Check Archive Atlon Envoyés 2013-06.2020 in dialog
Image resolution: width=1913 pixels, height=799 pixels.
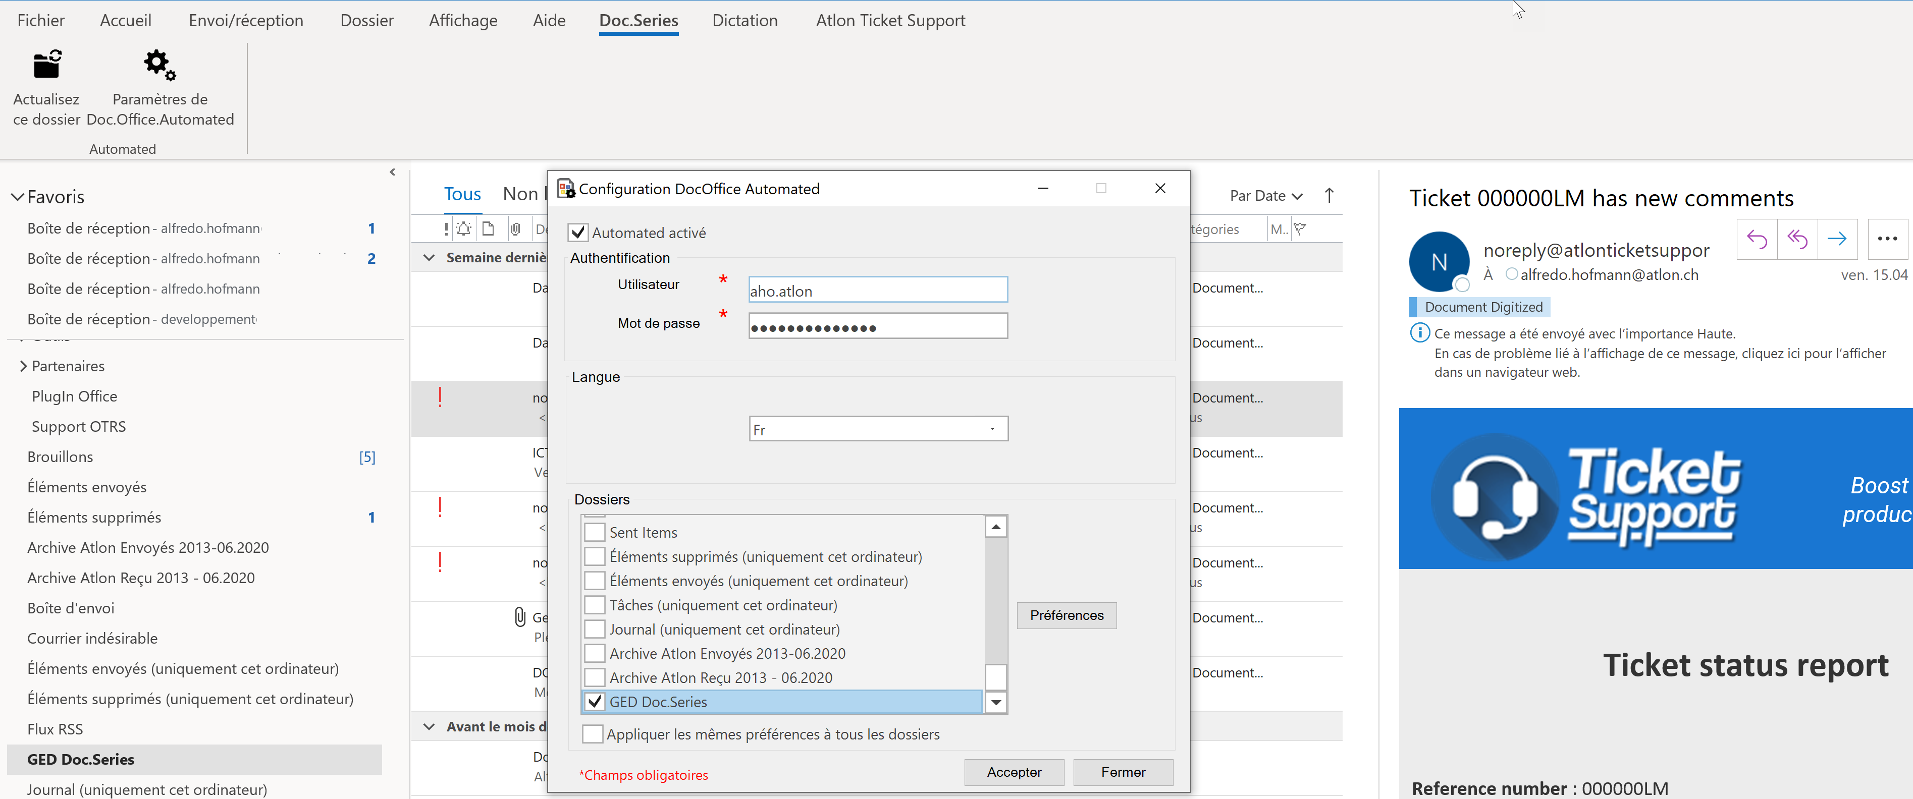[594, 654]
